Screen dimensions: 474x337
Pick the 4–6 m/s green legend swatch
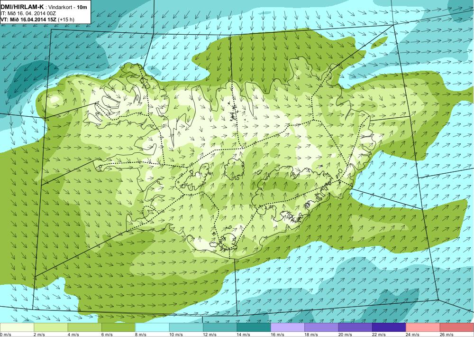(x=85, y=328)
